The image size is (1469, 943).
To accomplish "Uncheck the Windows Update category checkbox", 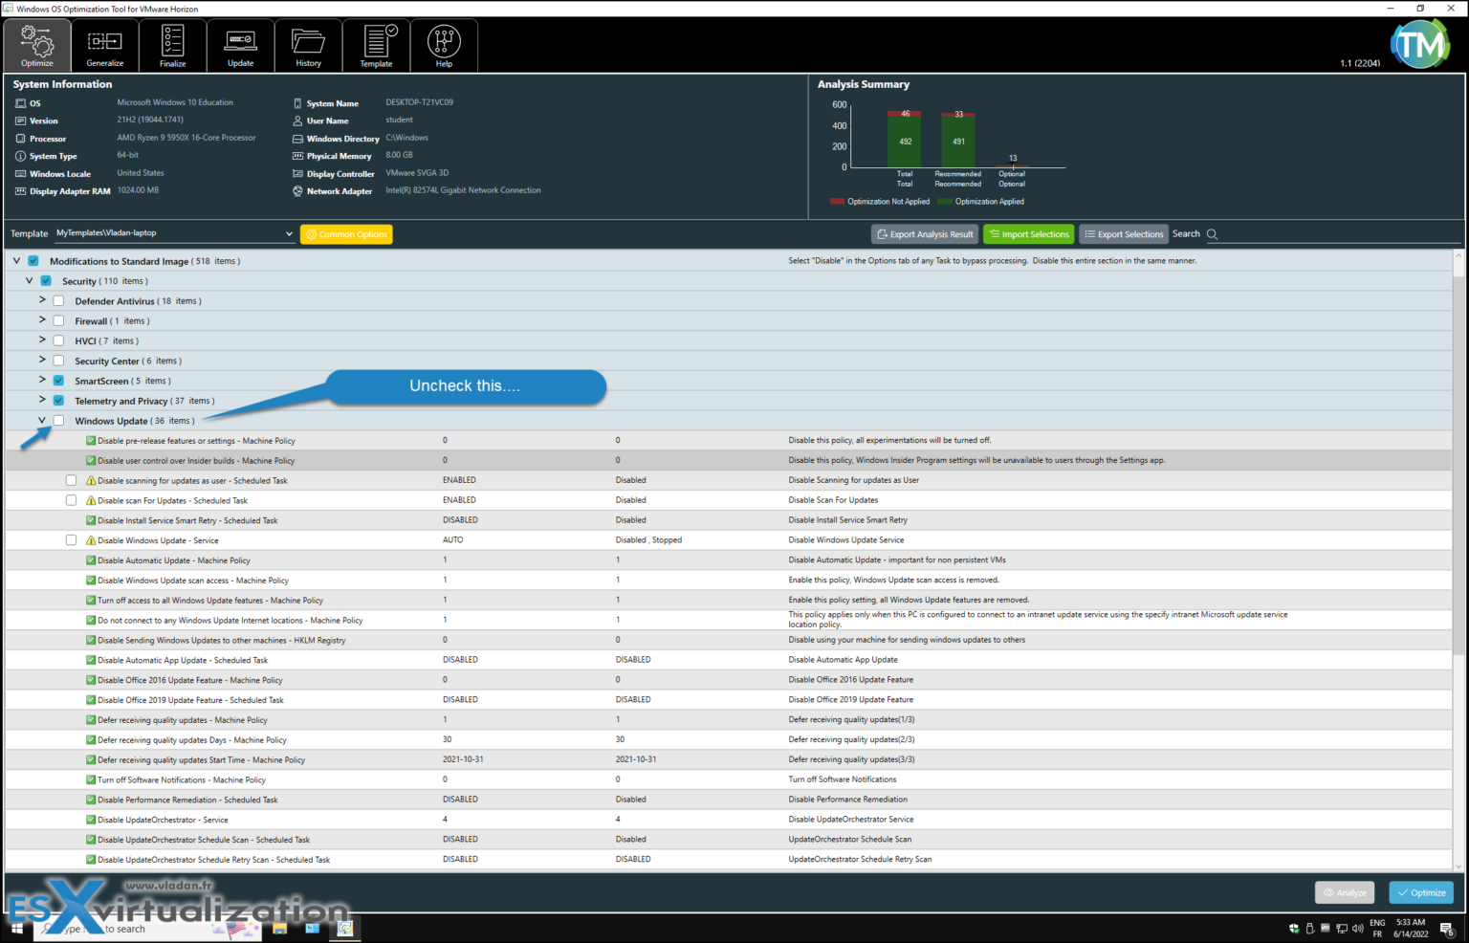I will click(x=58, y=420).
